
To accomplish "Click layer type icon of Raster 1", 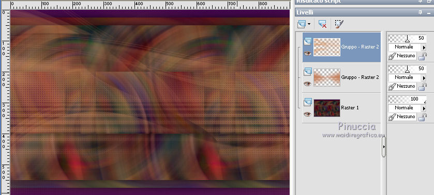I will click(x=307, y=103).
